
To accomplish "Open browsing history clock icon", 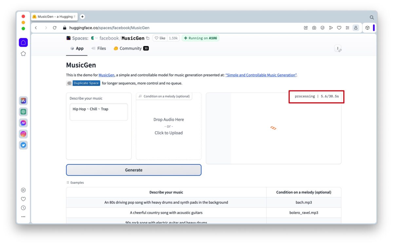I will pos(23,208).
